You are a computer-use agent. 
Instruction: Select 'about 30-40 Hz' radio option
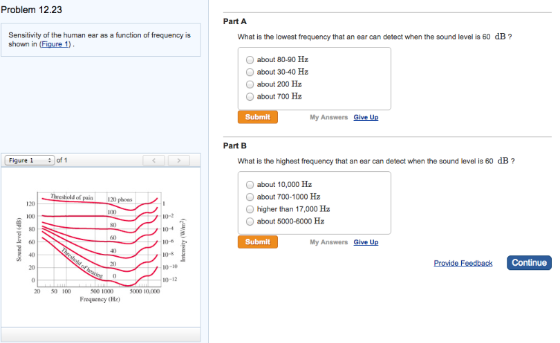(x=250, y=72)
